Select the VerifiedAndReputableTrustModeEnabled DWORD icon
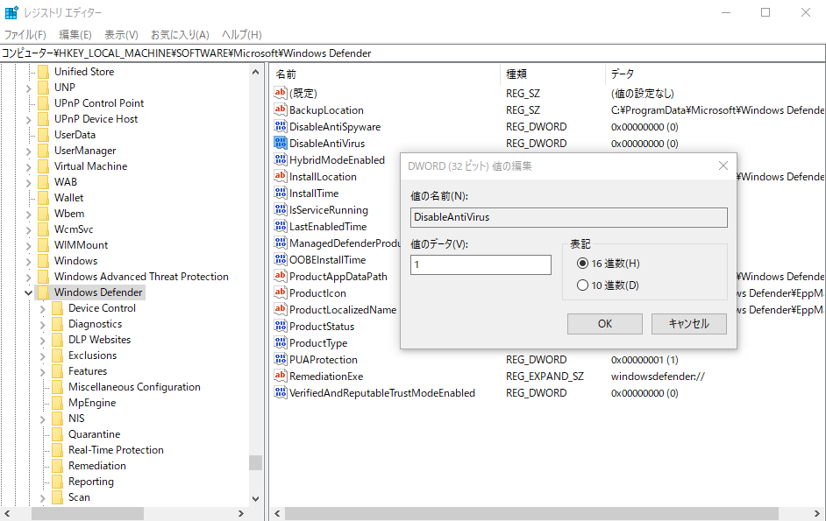The image size is (826, 521). coord(281,393)
